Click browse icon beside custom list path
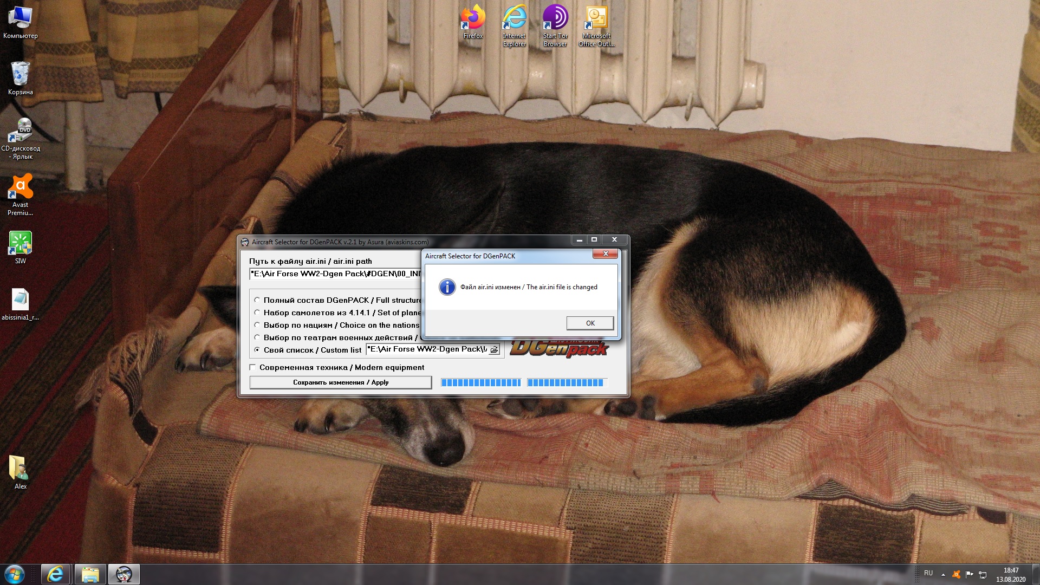Viewport: 1040px width, 585px height. click(494, 349)
